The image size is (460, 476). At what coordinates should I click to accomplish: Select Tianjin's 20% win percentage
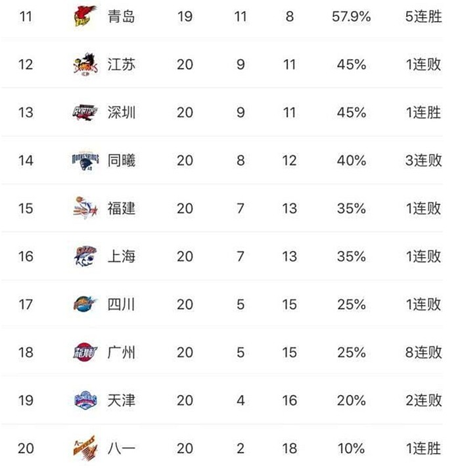[351, 400]
